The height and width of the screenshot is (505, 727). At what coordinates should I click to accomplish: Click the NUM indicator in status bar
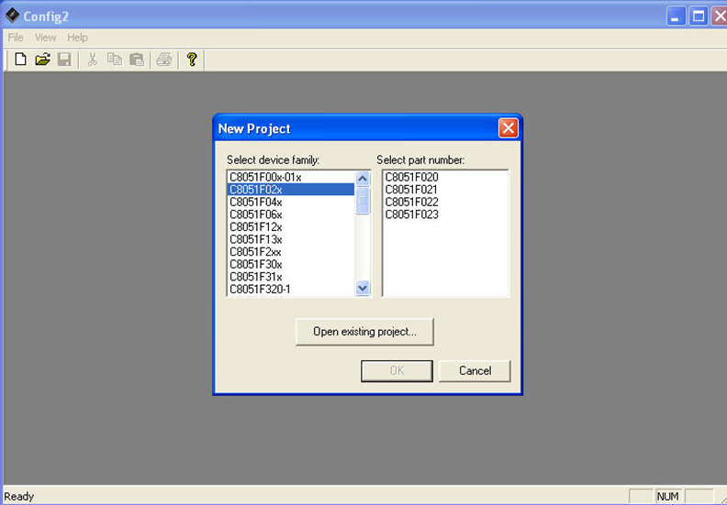click(x=667, y=496)
